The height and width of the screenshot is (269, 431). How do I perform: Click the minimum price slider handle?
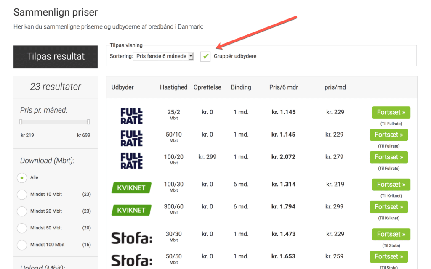pos(21,122)
